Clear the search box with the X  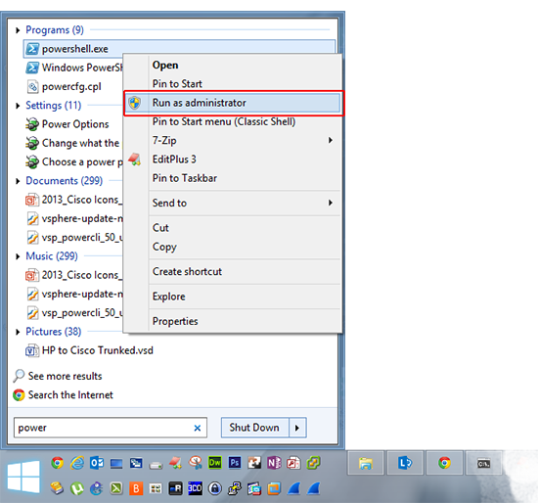click(198, 428)
